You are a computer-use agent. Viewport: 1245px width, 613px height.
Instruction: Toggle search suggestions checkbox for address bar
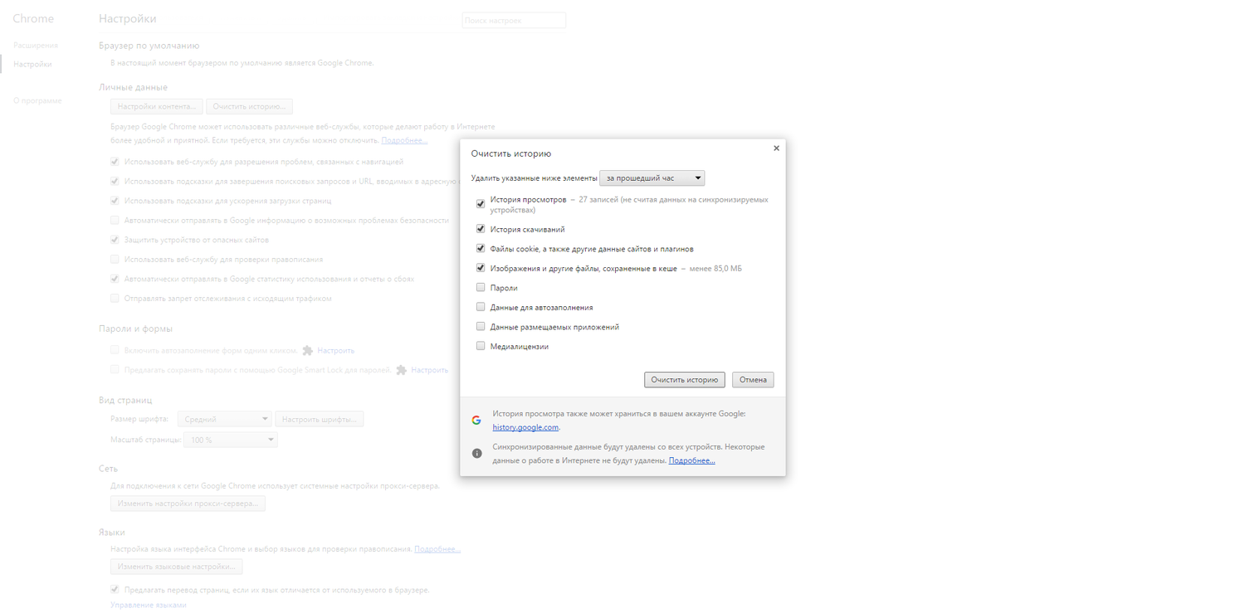pos(115,181)
